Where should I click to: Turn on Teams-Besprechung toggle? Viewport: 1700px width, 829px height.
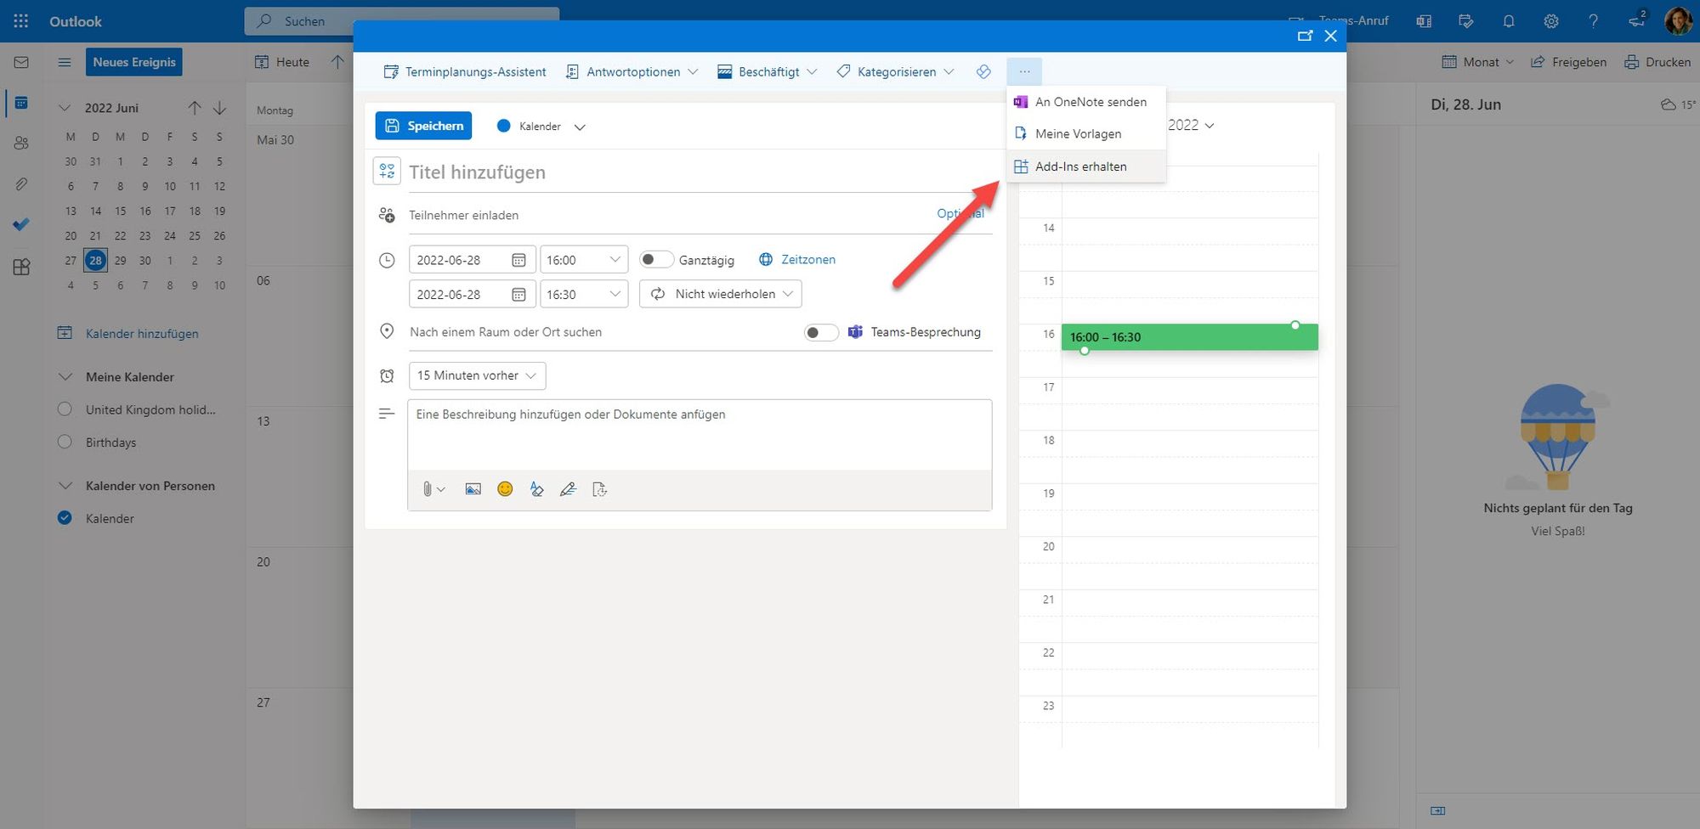tap(820, 332)
